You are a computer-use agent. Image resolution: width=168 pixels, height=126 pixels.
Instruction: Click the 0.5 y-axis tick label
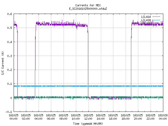point(9,28)
